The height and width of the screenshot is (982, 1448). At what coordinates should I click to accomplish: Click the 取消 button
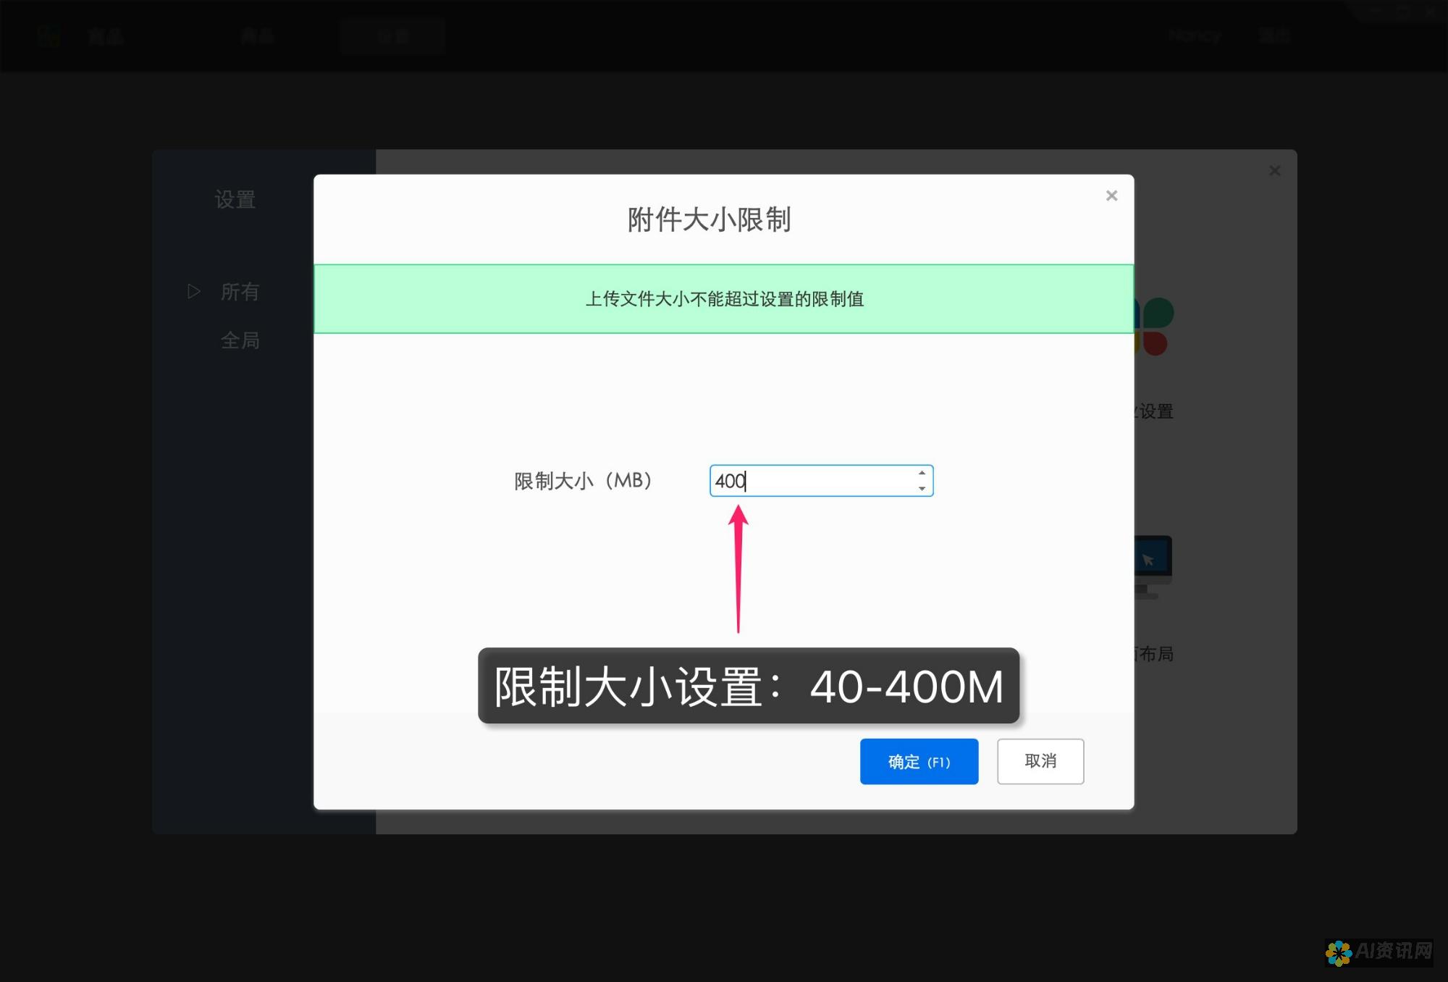[1040, 761]
